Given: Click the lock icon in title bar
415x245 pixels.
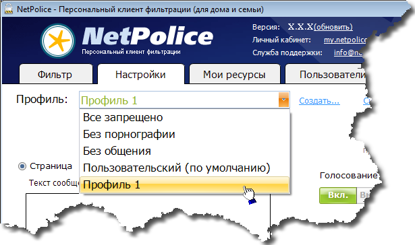Looking at the screenshot, I should (9, 9).
